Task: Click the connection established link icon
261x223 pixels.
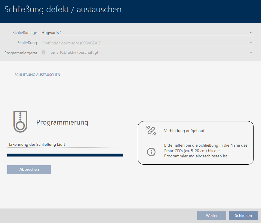Action: click(x=151, y=131)
